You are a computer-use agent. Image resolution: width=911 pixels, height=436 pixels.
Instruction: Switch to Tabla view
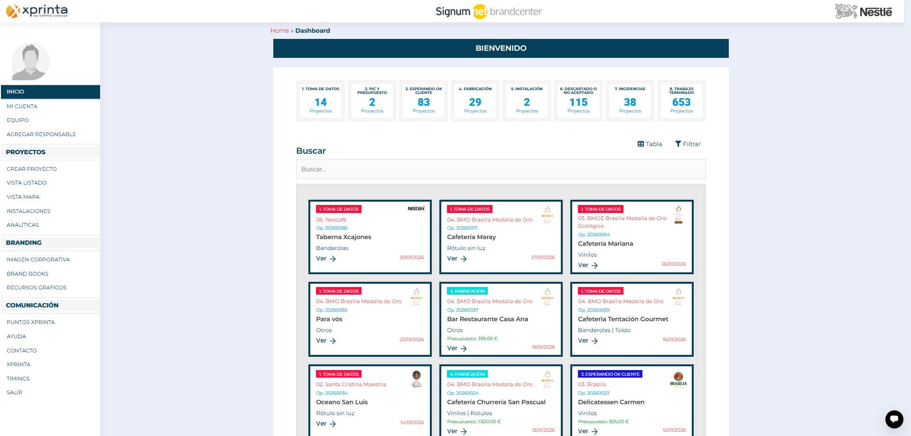[650, 144]
